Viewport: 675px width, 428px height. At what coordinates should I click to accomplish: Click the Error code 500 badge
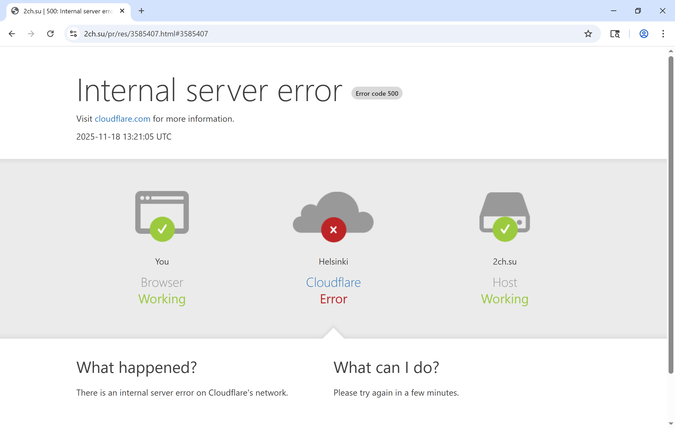[x=377, y=94]
